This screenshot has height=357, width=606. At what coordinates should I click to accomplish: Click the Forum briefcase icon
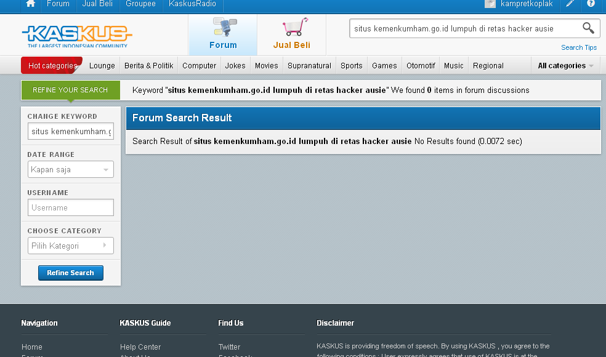pyautogui.click(x=223, y=28)
